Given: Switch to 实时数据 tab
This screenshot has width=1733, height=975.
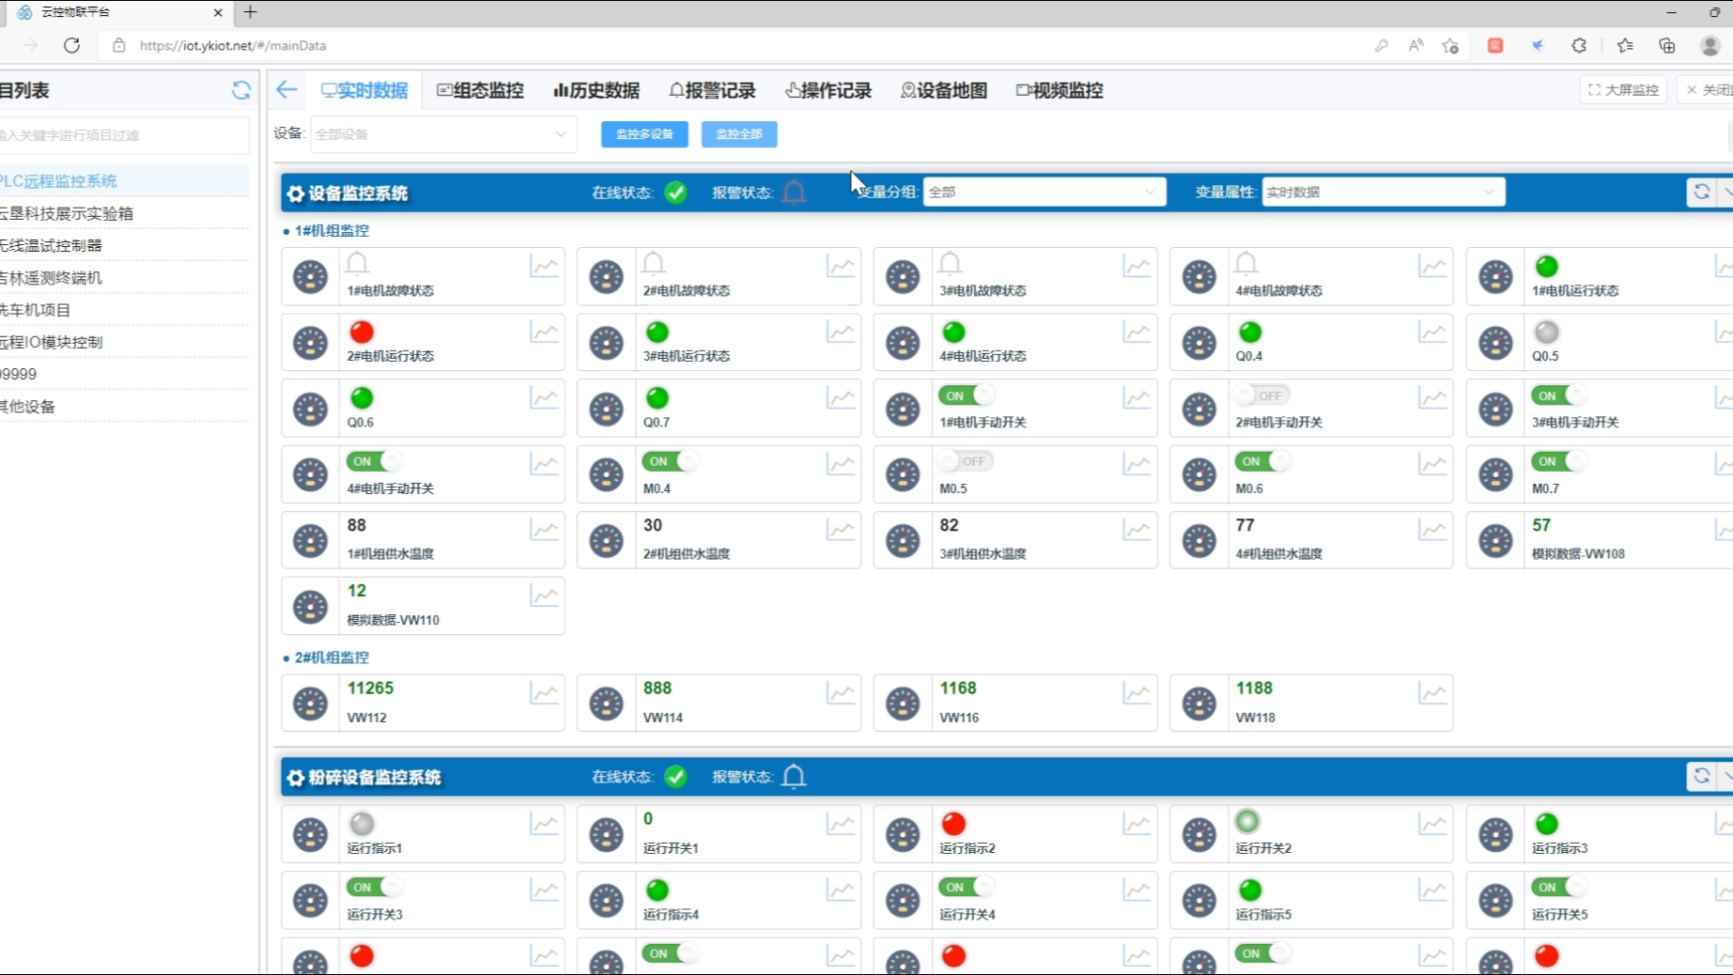Looking at the screenshot, I should (364, 90).
